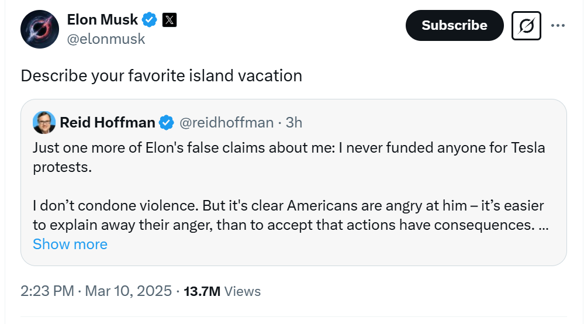The height and width of the screenshot is (324, 584).
Task: Click the 13.7M Views count
Action: click(x=222, y=291)
